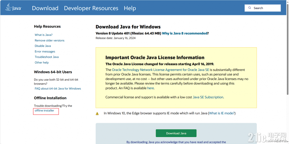289x144 pixels.
Task: Open the Help menu
Action: point(130,8)
